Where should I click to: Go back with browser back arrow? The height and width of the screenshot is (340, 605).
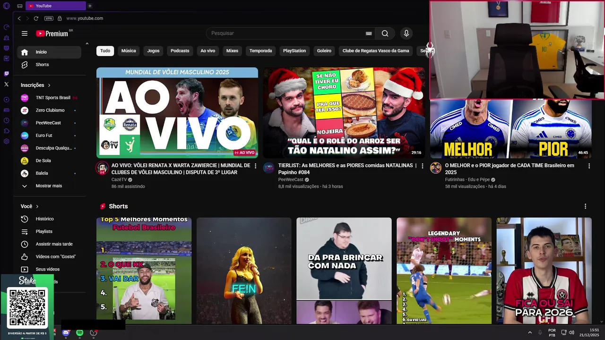(x=19, y=18)
